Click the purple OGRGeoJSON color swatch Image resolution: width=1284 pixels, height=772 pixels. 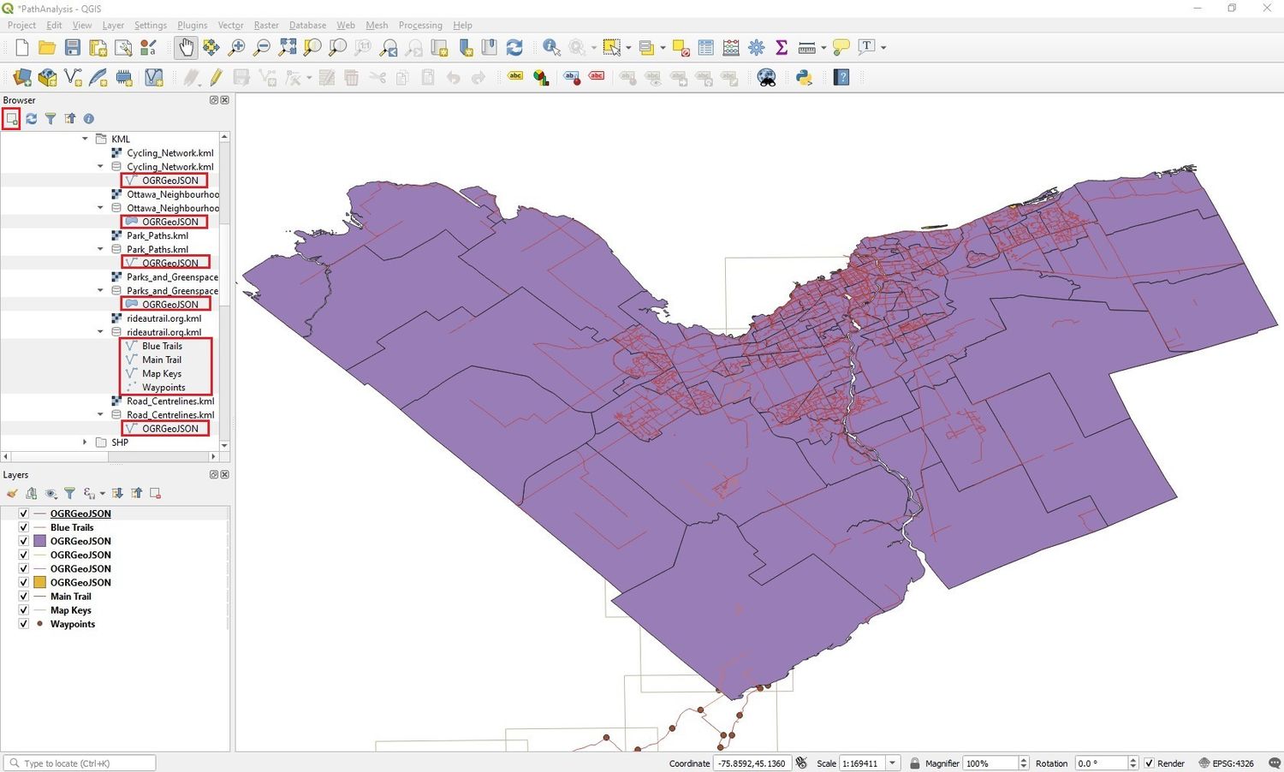pyautogui.click(x=40, y=541)
